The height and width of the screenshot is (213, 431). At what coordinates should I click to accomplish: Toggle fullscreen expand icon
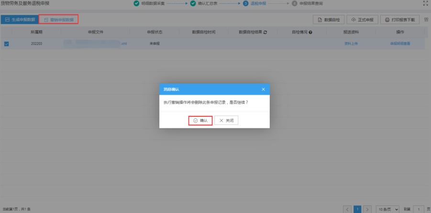[426, 3]
